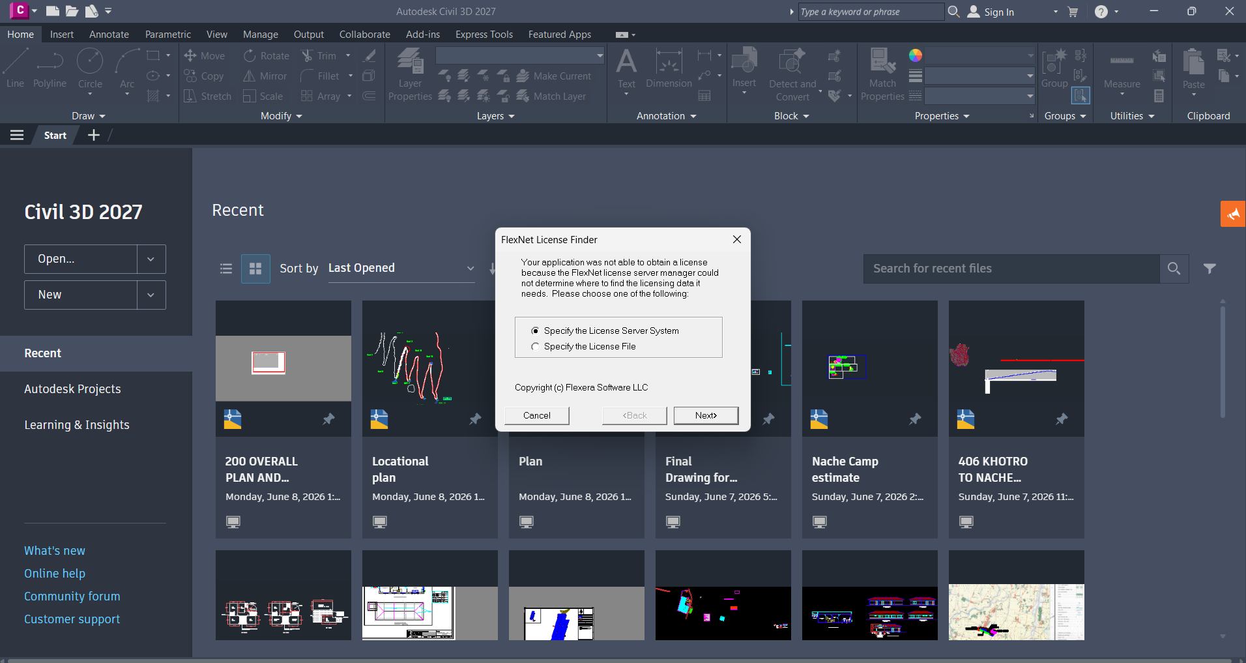The width and height of the screenshot is (1246, 663).
Task: Click the Make Current layer tool
Action: 554,76
